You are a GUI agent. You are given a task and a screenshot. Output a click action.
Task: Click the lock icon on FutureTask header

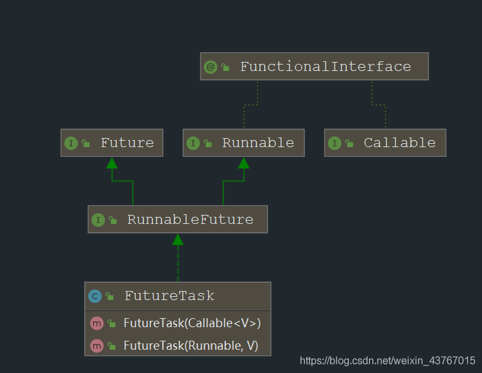pos(110,297)
